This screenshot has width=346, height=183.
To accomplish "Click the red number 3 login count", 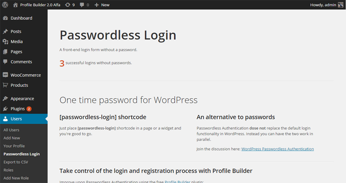I will point(62,63).
